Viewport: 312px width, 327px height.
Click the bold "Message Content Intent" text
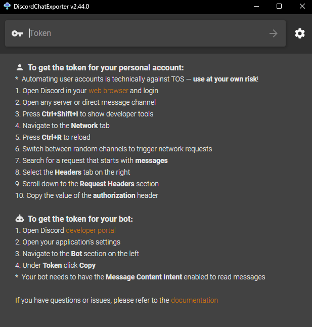(144, 277)
